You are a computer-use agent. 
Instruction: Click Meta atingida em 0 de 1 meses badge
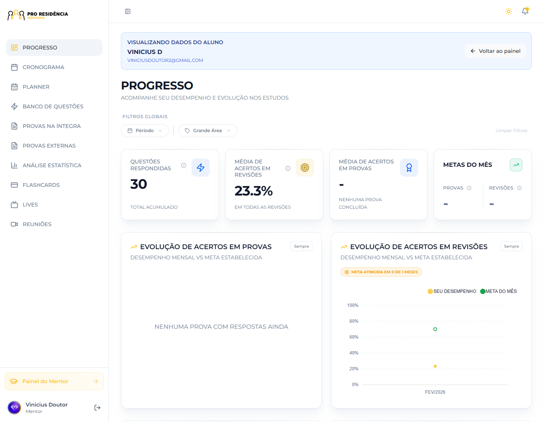point(381,272)
